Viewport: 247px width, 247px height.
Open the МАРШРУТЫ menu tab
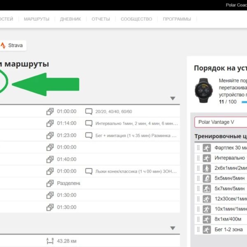coord(37,19)
